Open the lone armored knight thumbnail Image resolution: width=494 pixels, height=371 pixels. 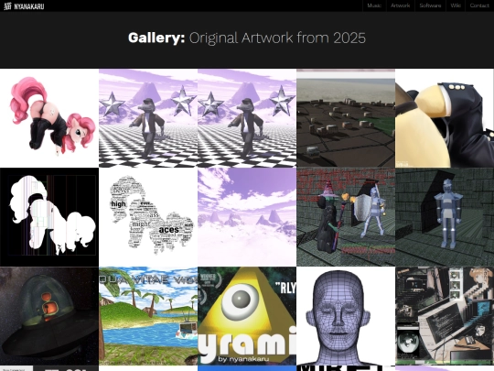tap(445, 217)
